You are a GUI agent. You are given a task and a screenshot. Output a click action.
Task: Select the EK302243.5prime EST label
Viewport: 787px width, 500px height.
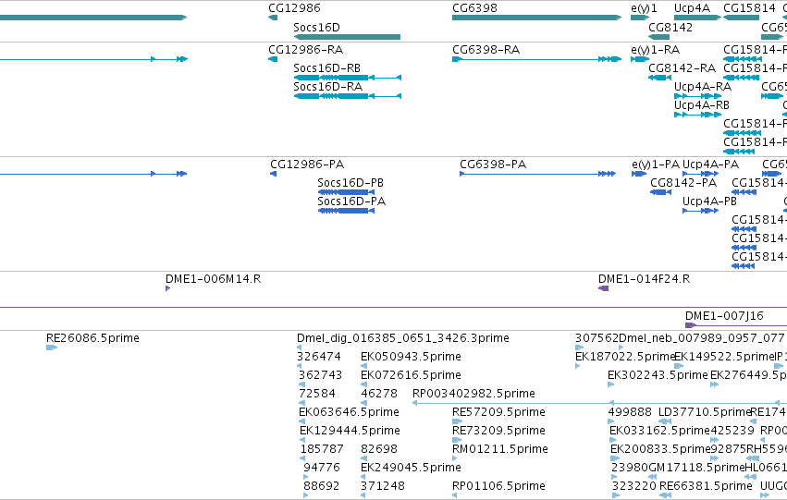point(658,375)
